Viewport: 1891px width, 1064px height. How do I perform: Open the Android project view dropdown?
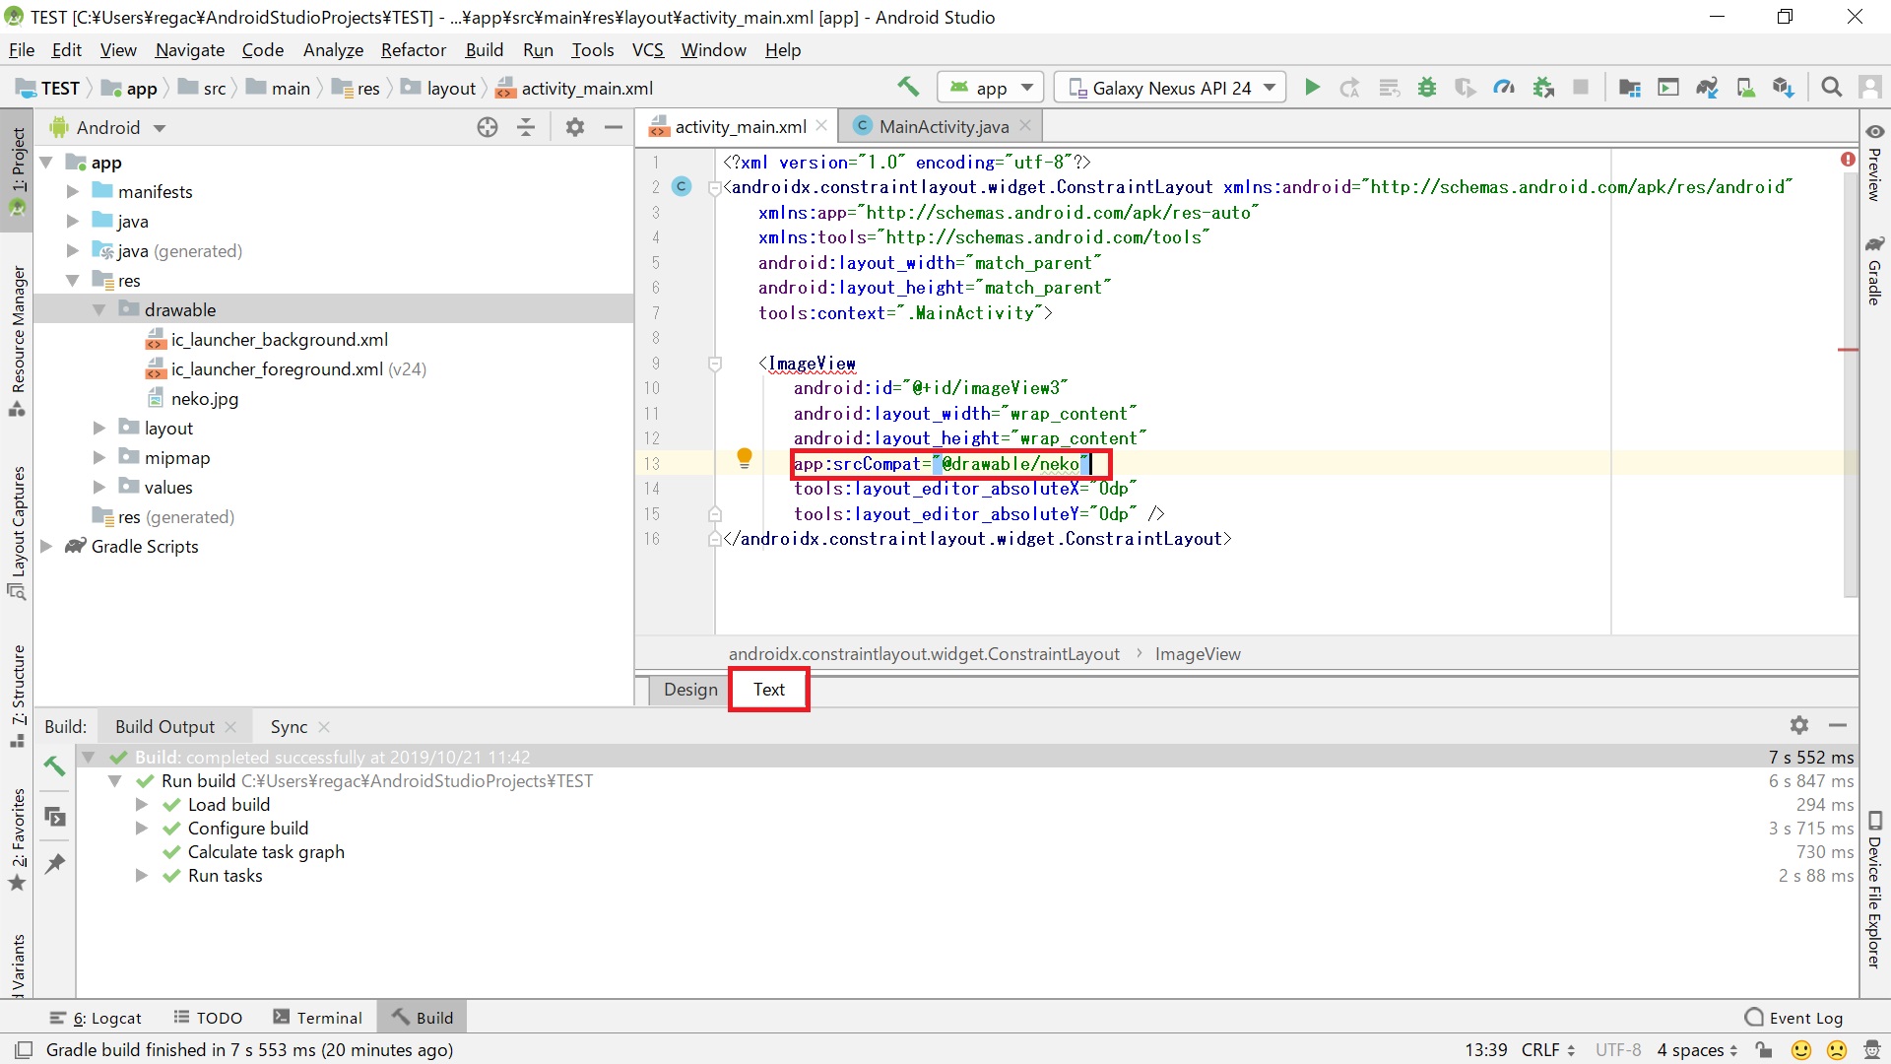(x=108, y=127)
